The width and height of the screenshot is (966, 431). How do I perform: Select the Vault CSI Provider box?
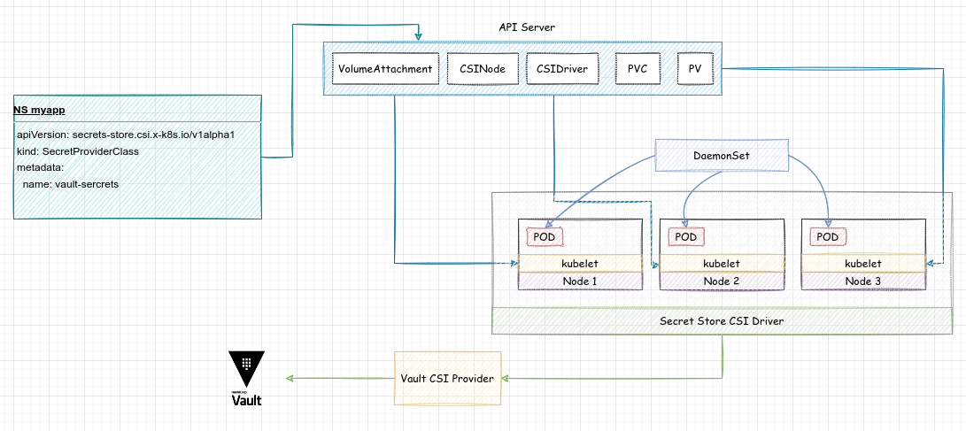447,378
